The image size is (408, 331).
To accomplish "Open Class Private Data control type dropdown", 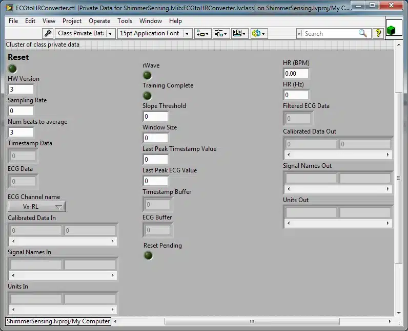I will point(86,34).
